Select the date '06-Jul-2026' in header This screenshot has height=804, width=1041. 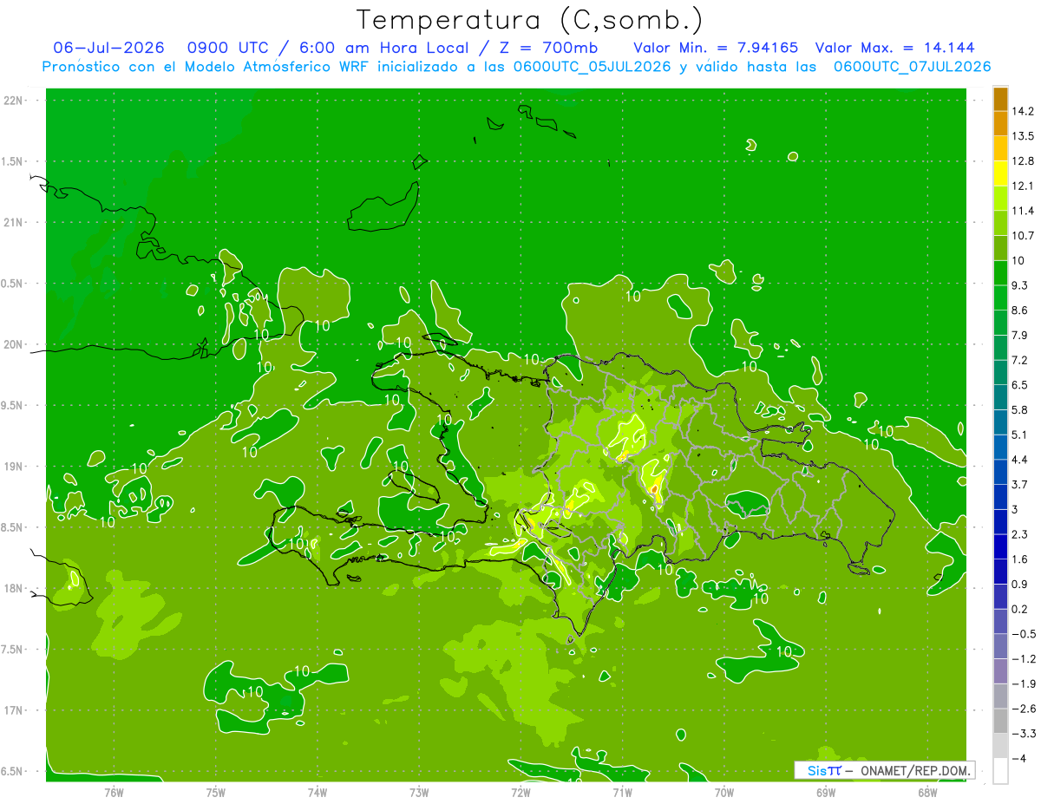(x=109, y=48)
